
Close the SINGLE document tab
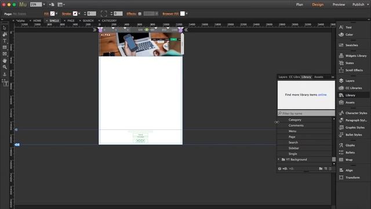47,21
